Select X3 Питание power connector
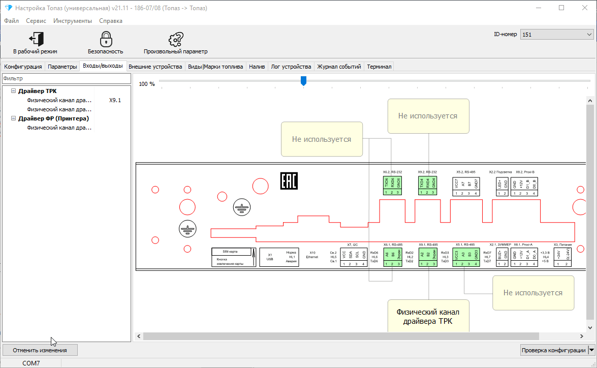Image resolution: width=597 pixels, height=368 pixels. coord(562,258)
